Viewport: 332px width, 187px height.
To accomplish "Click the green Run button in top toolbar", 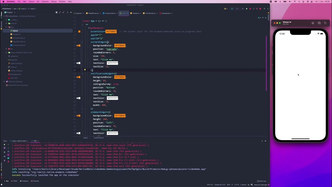I will pyautogui.click(x=247, y=9).
